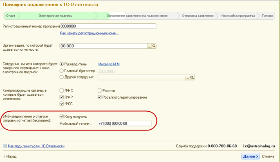Click the Заполнить link for chief accountant

point(107,71)
